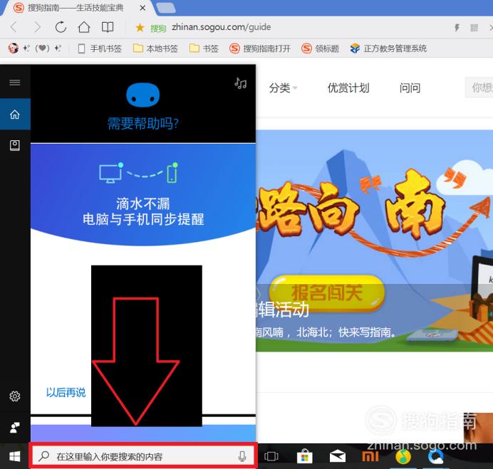Go to browser home page icon
Viewport: 493px width, 469px height.
click(x=83, y=27)
